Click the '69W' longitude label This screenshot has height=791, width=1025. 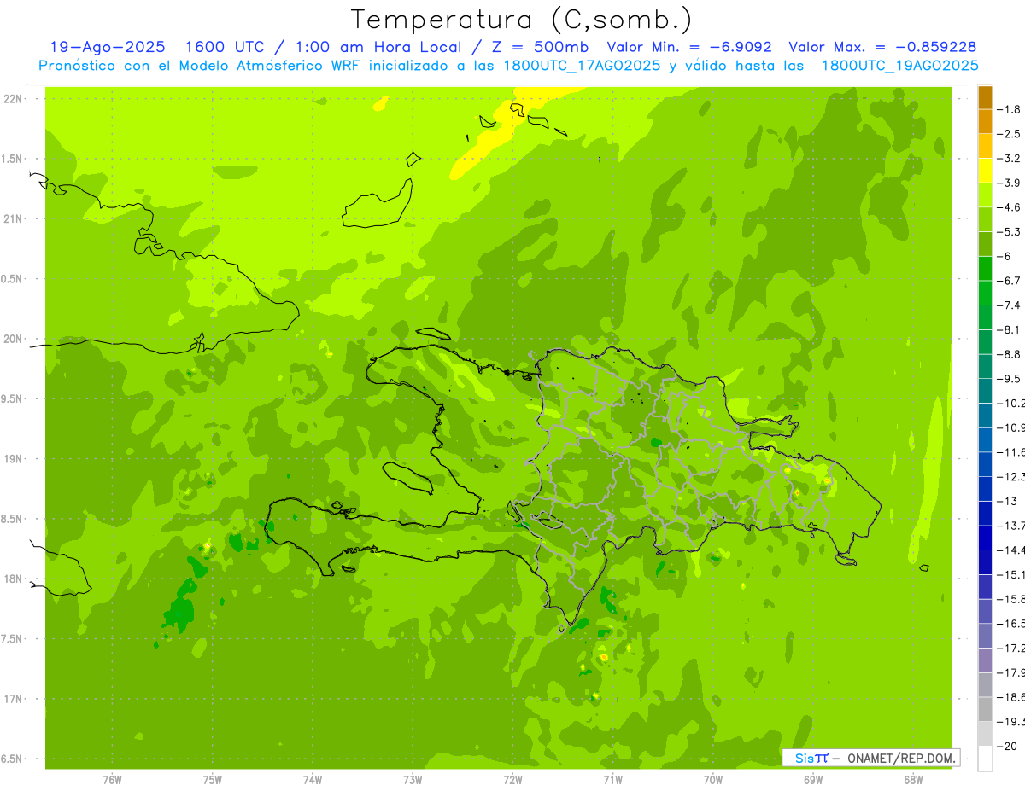[x=813, y=780]
